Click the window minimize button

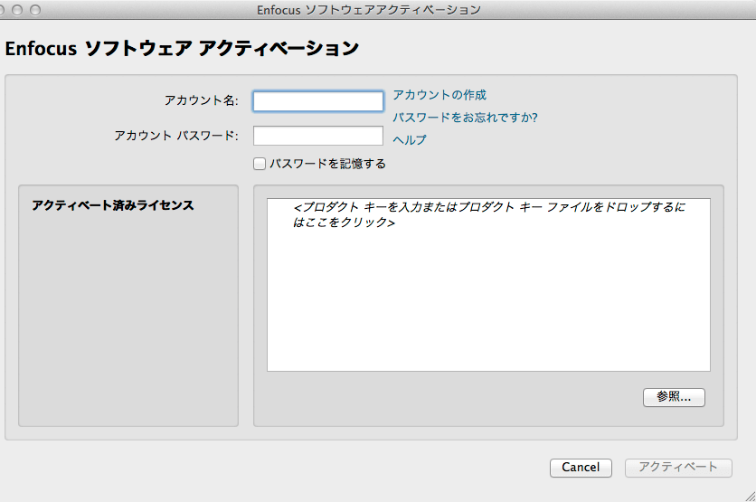pyautogui.click(x=17, y=10)
